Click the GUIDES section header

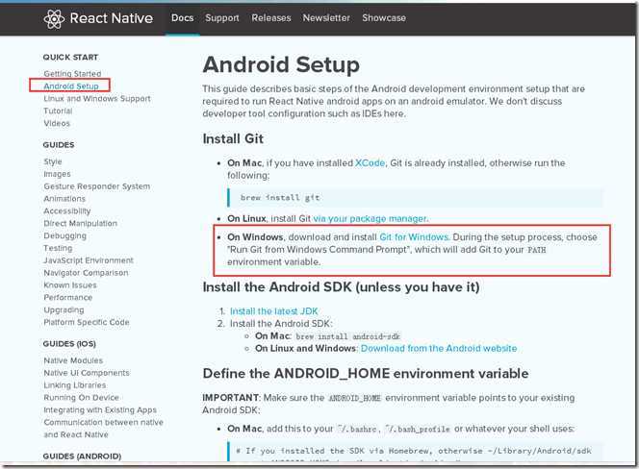[59, 145]
